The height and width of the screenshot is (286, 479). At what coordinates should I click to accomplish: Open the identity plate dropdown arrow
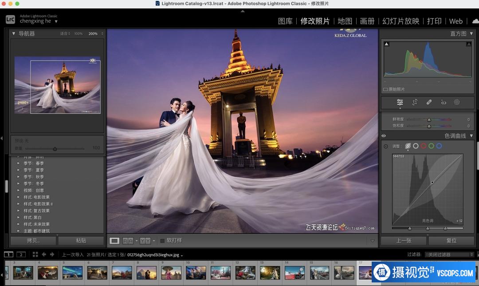pyautogui.click(x=56, y=21)
